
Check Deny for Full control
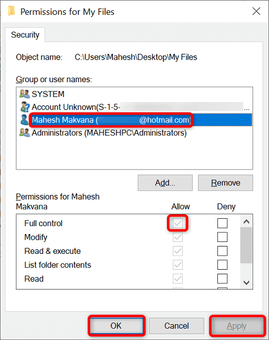pyautogui.click(x=222, y=223)
